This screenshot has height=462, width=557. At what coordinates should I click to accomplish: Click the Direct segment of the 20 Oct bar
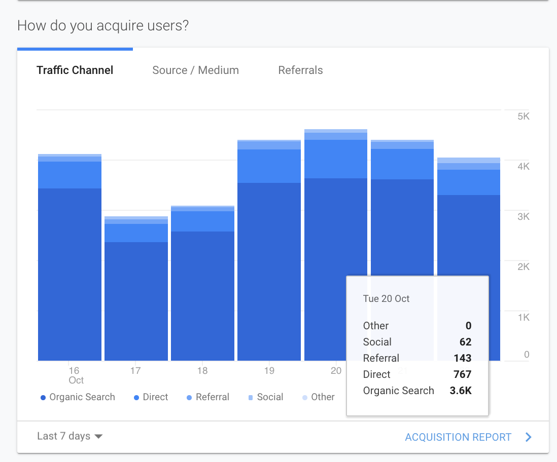(x=336, y=159)
